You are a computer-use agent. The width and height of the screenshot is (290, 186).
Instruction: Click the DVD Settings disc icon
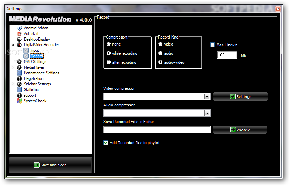pyautogui.click(x=19, y=62)
